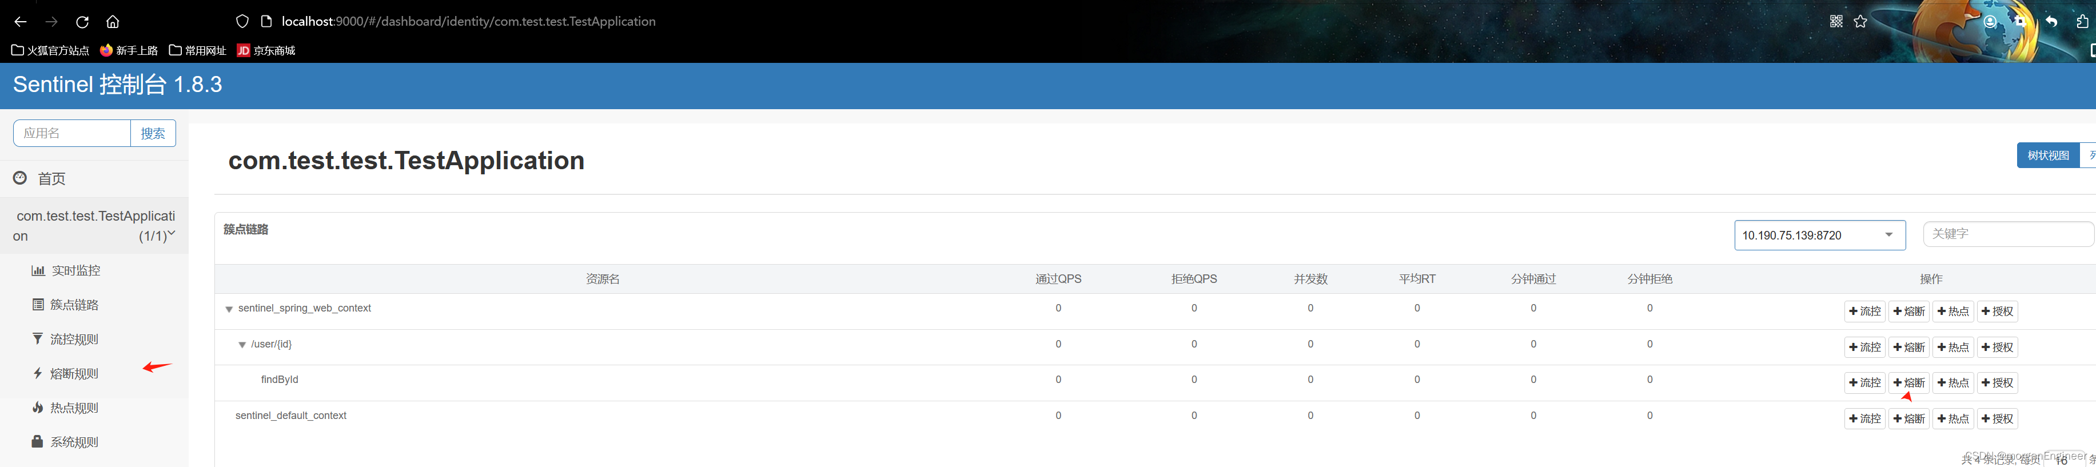The image size is (2096, 467).
Task: Add 流控 for sentinel_default_context
Action: point(1865,419)
